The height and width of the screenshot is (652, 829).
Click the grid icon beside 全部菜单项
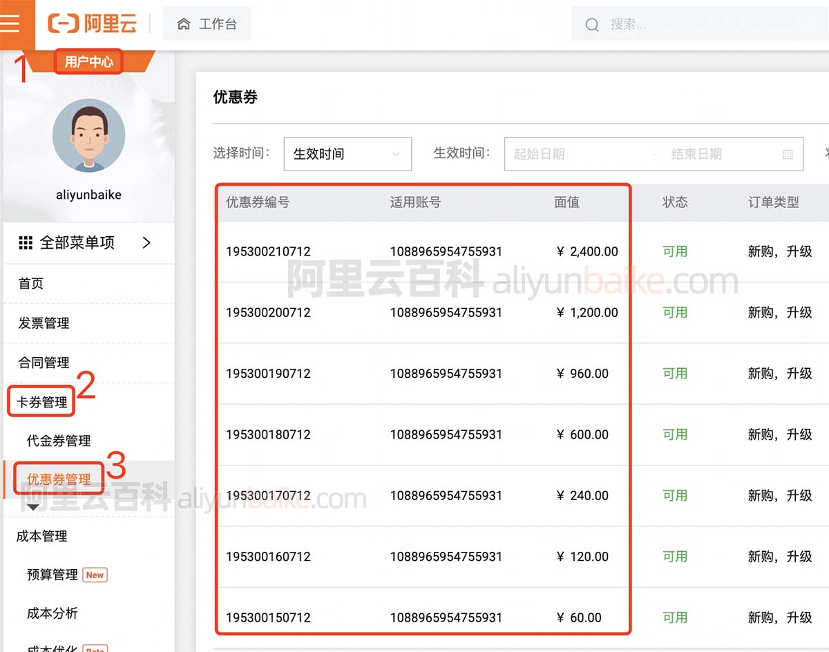26,243
